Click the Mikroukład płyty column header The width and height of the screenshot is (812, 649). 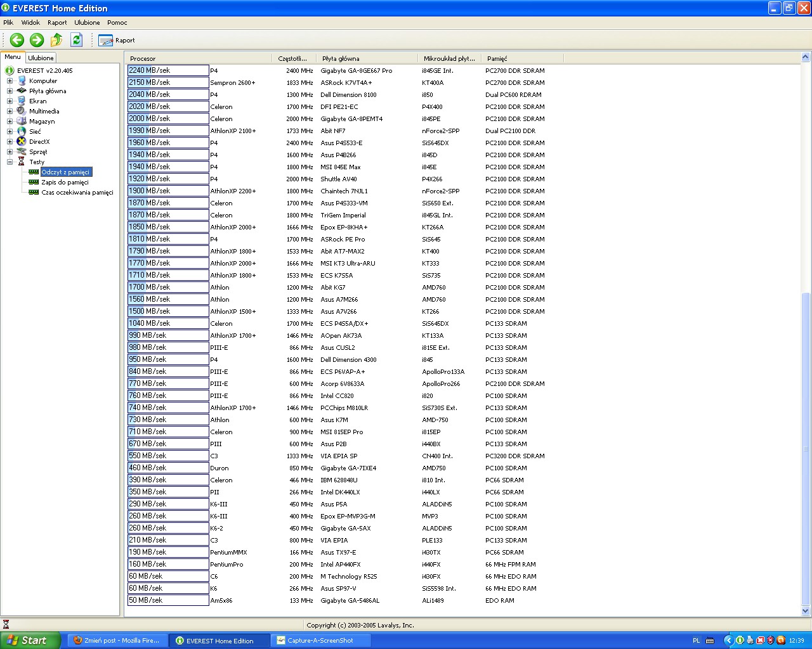tap(449, 58)
